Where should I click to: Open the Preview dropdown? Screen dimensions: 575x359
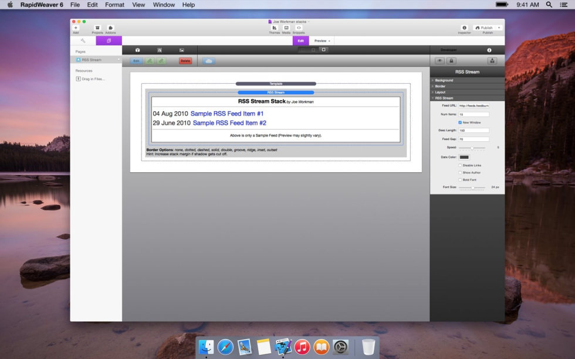coord(322,40)
